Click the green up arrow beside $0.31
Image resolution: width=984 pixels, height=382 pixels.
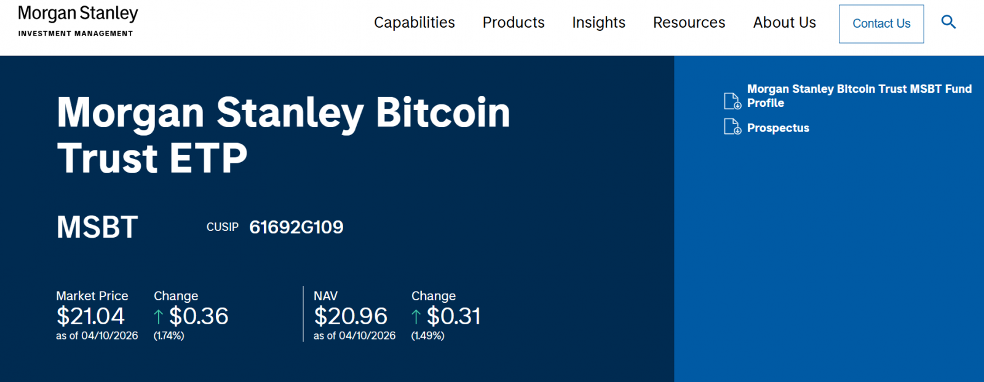[x=416, y=317]
